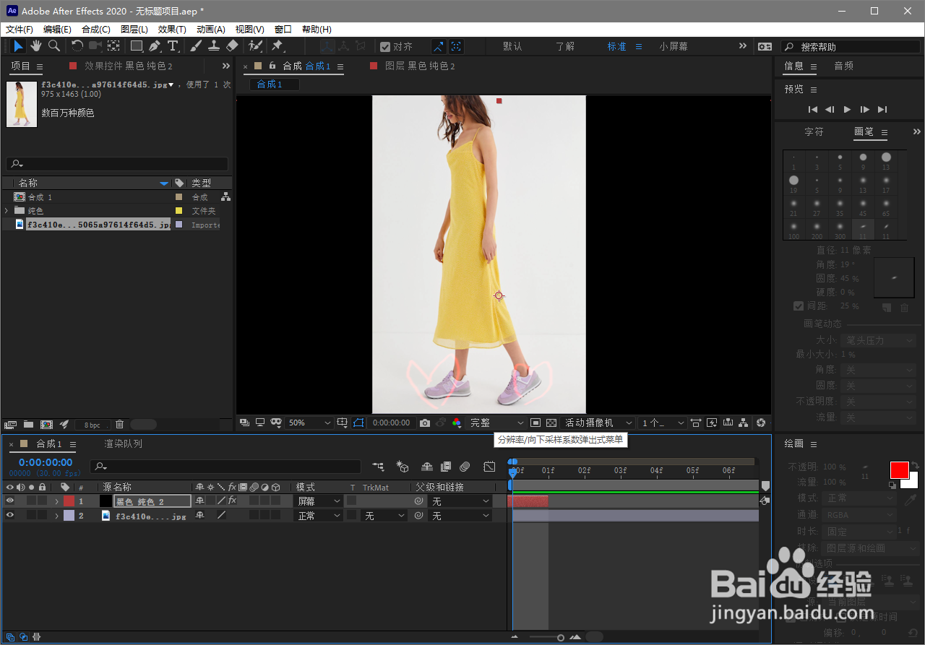Open the 活动摄像机 camera view dropdown
This screenshot has height=645, width=925.
click(598, 423)
